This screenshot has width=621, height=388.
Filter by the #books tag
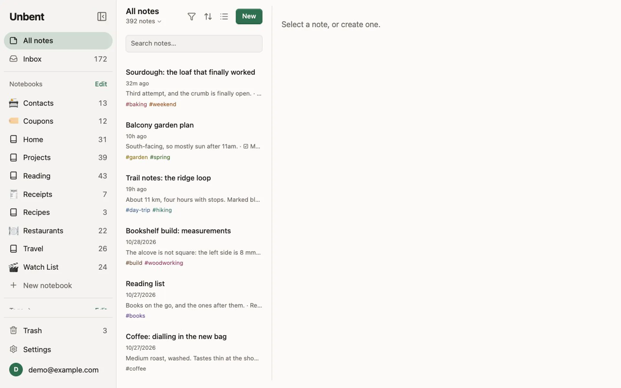(136, 316)
